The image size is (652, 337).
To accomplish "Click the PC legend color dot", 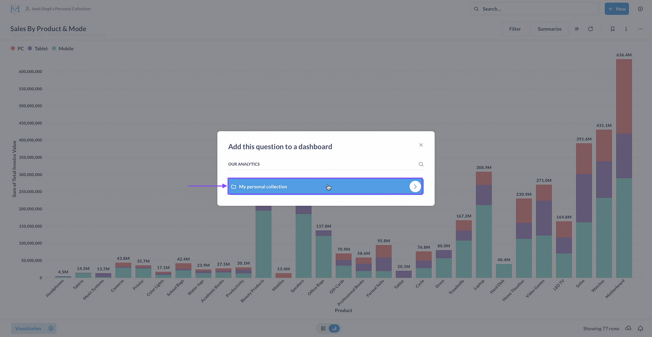I will (x=13, y=48).
